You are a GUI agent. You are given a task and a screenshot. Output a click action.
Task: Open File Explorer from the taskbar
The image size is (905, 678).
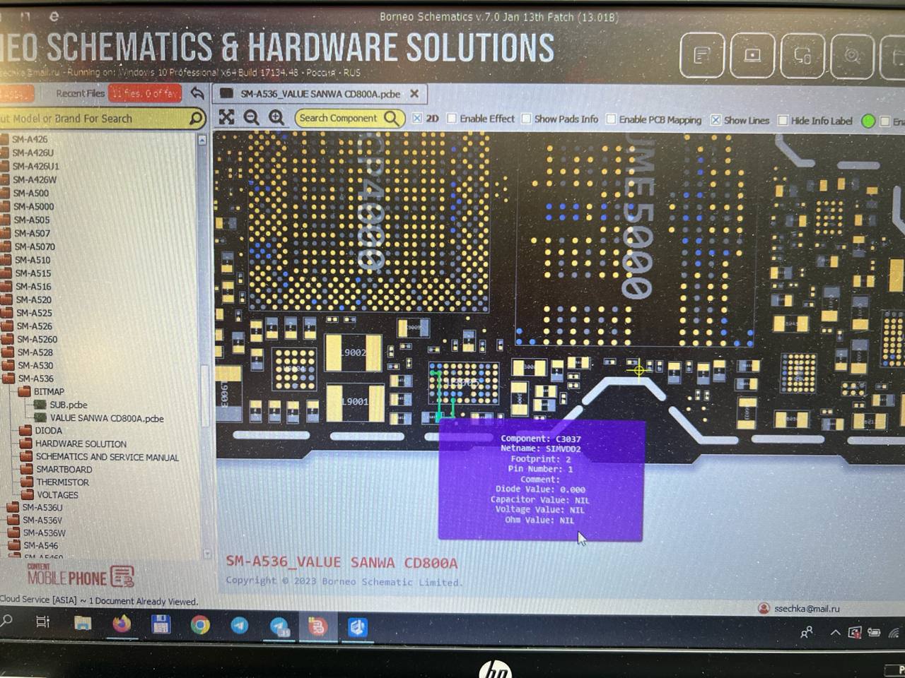(83, 624)
